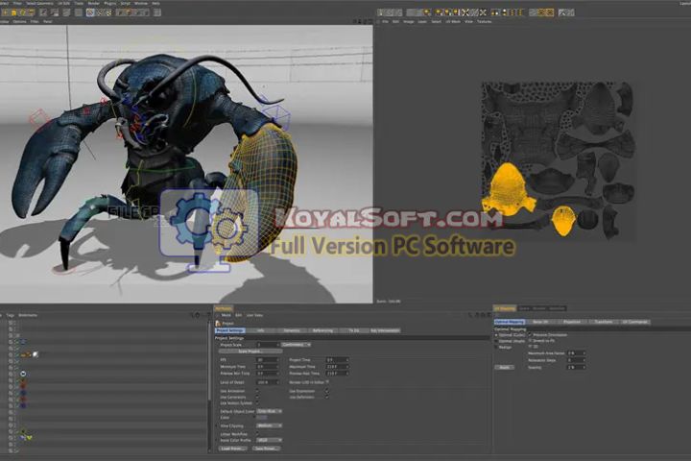691x461 pixels.
Task: Open Input Color Profile dropdown
Action: pos(270,440)
